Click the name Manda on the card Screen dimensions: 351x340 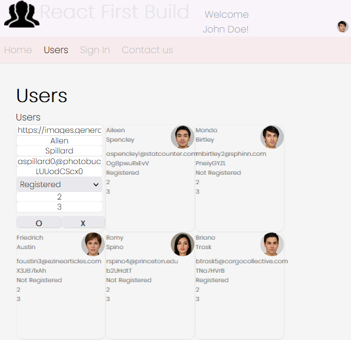[x=206, y=130]
